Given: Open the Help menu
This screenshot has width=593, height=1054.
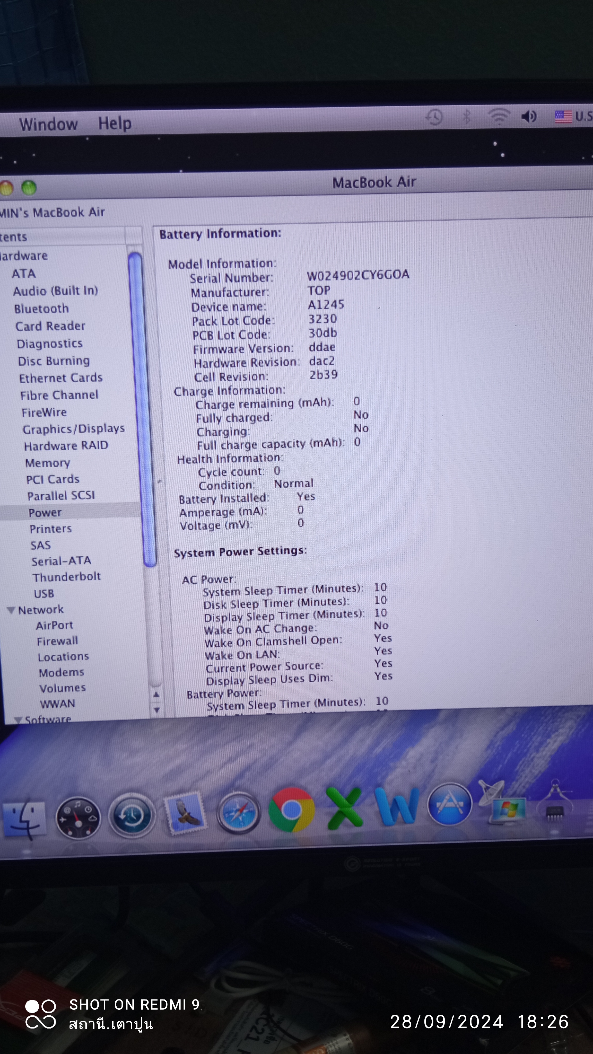Looking at the screenshot, I should pyautogui.click(x=115, y=124).
